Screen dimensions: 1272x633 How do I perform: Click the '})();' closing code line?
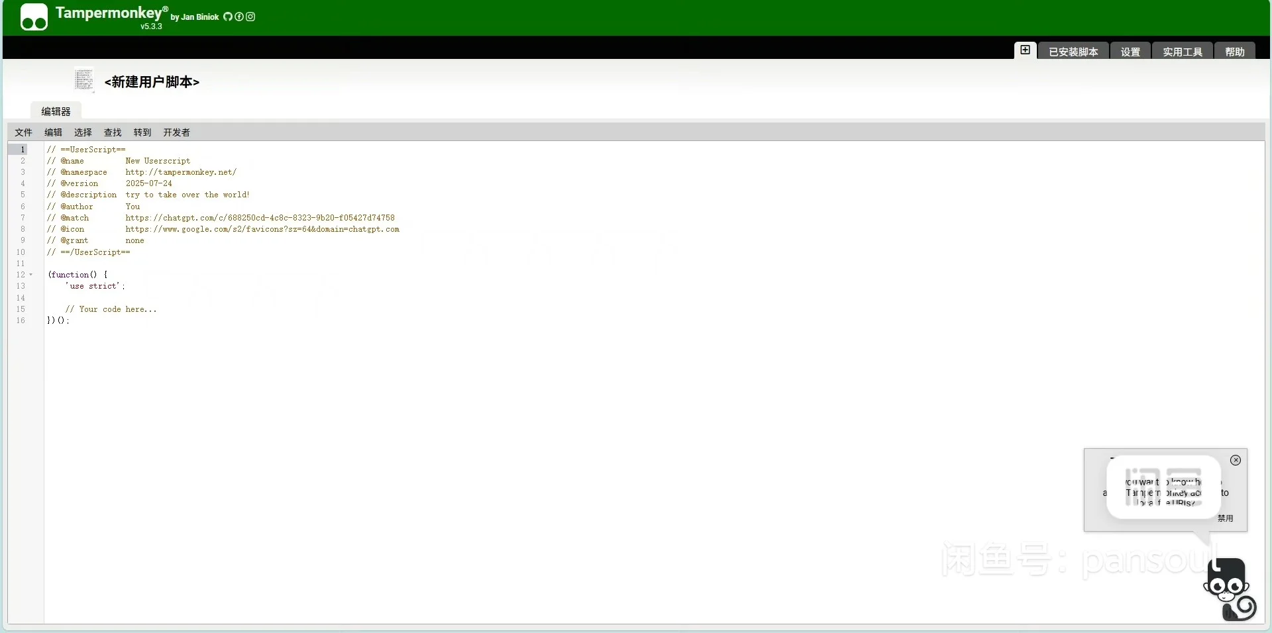point(58,320)
